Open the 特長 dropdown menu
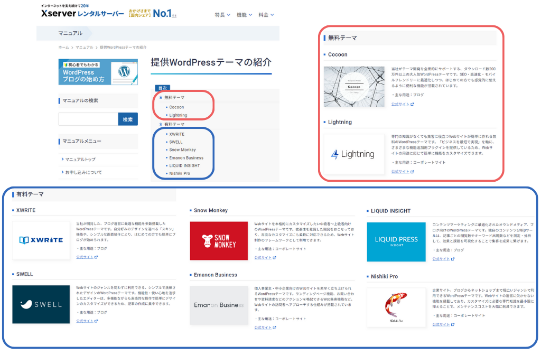The width and height of the screenshot is (541, 364). pos(222,15)
